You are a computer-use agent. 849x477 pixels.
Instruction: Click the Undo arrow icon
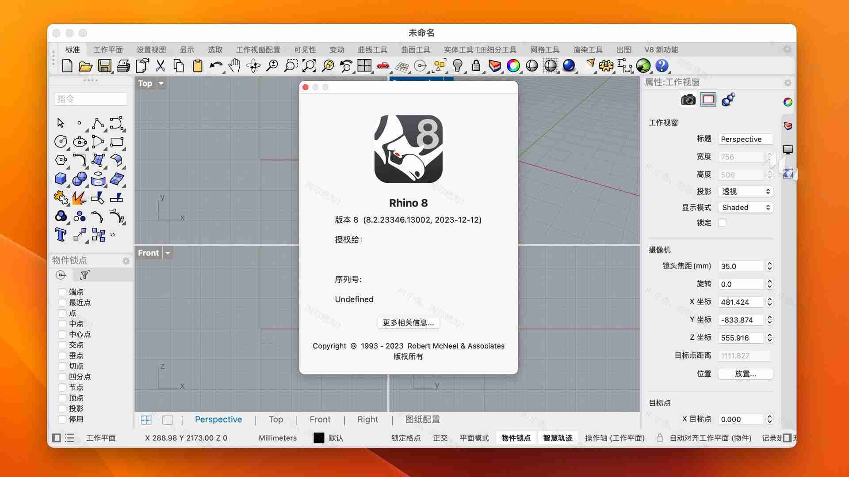point(216,66)
